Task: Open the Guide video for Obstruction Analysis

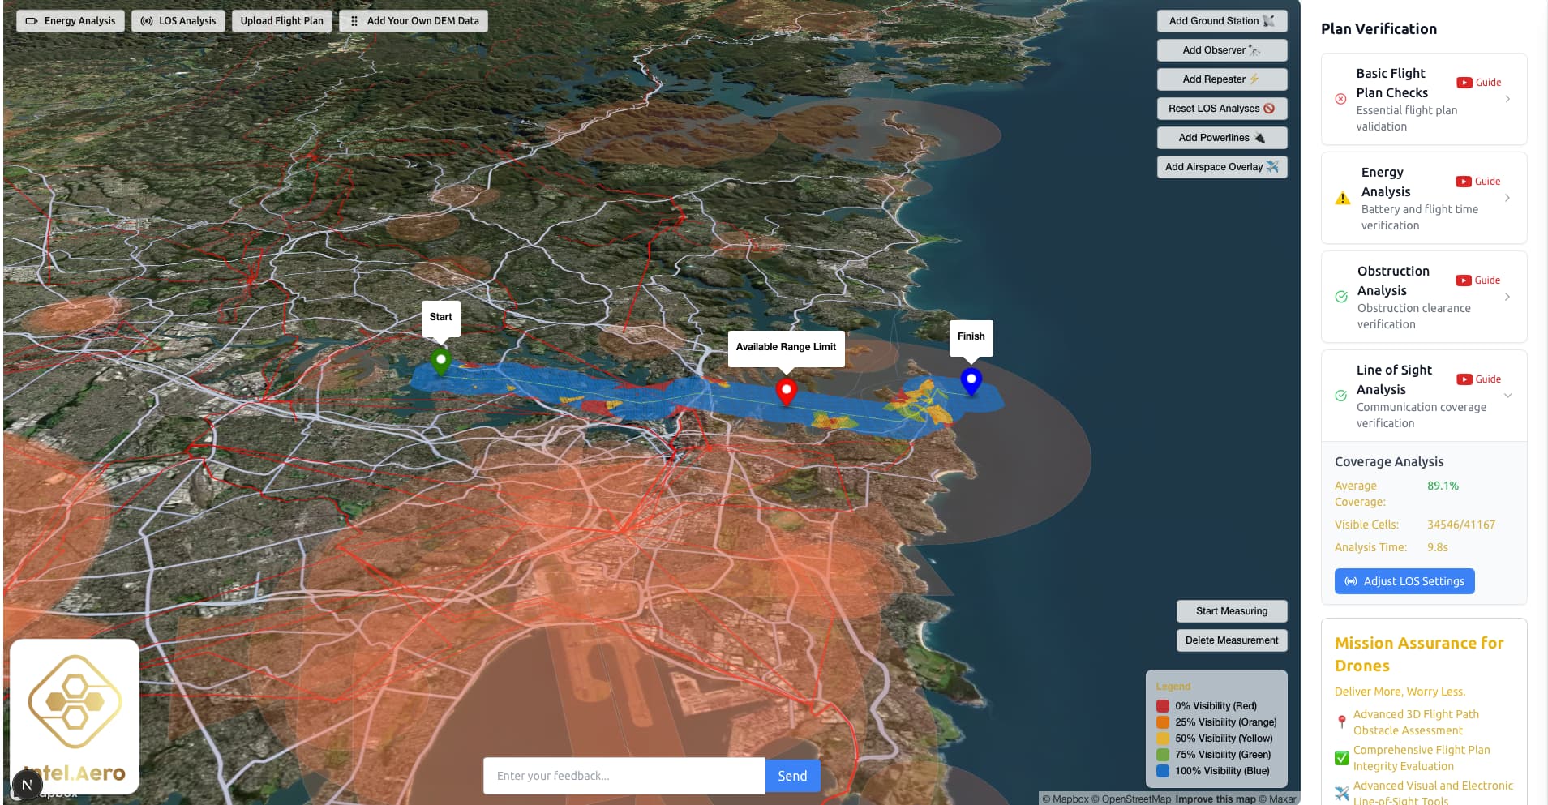Action: pyautogui.click(x=1477, y=280)
